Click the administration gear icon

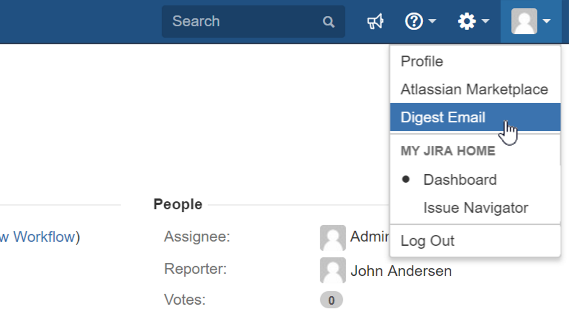(466, 22)
